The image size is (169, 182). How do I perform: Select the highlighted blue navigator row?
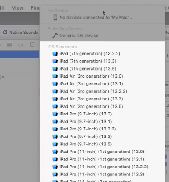(x=19, y=54)
